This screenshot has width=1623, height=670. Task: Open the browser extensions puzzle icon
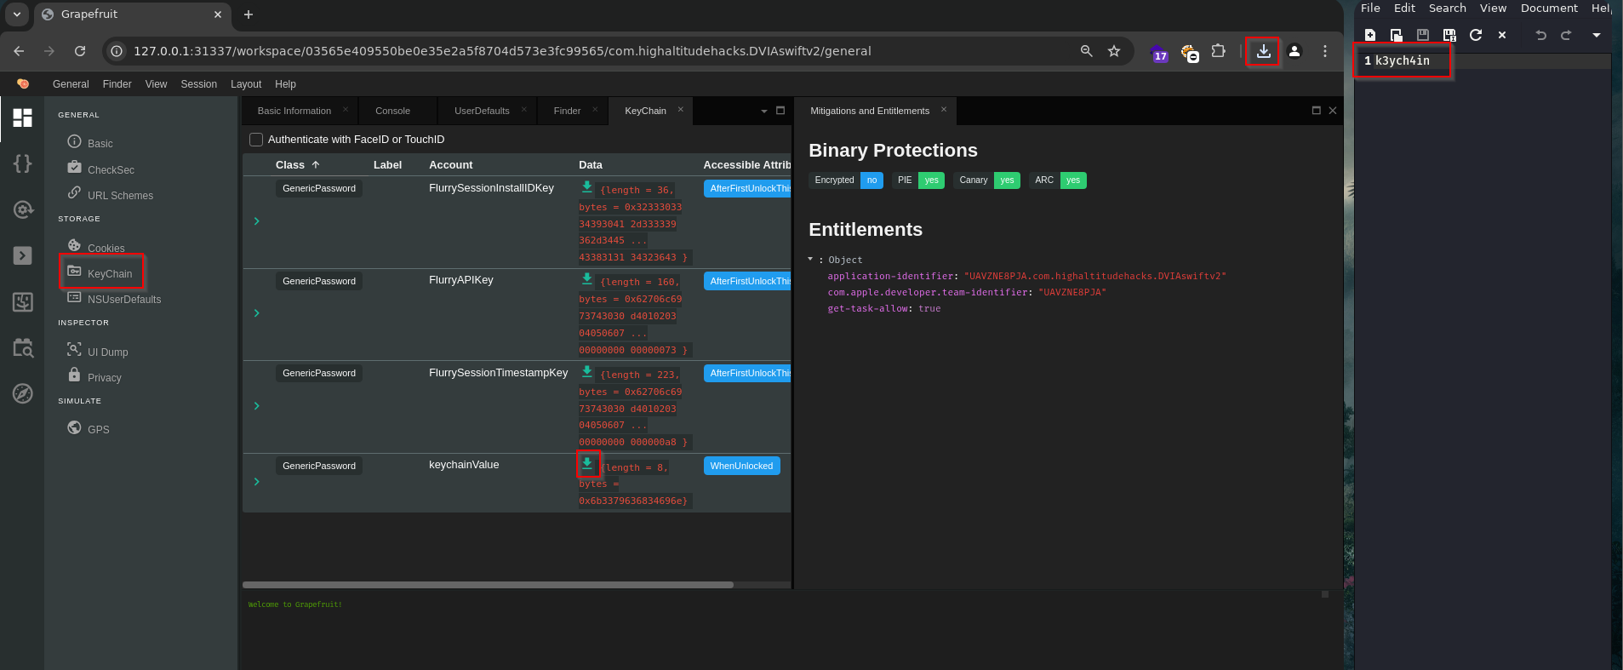pos(1219,51)
